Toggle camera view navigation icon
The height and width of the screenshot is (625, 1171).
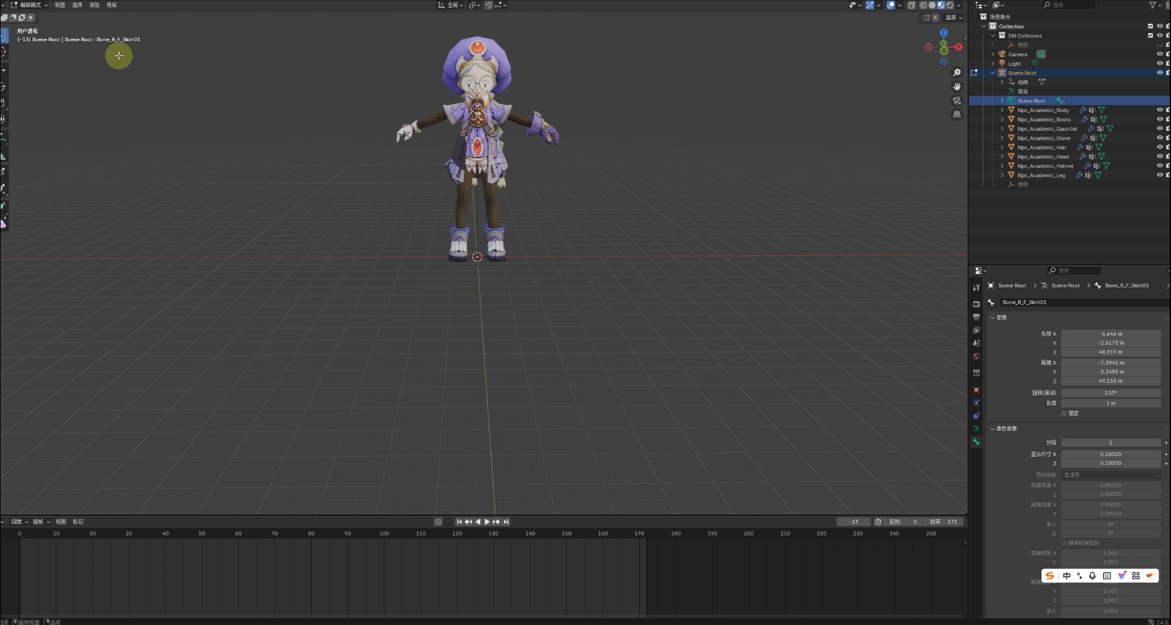(x=957, y=101)
